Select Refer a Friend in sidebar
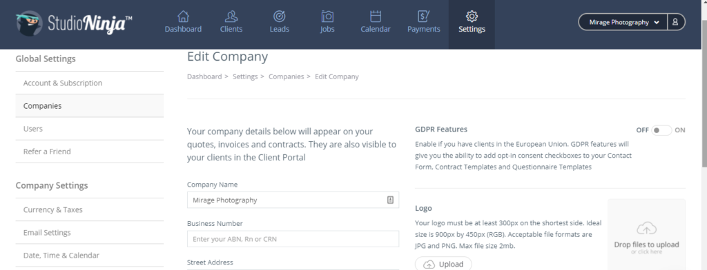The width and height of the screenshot is (707, 270). [x=90, y=152]
